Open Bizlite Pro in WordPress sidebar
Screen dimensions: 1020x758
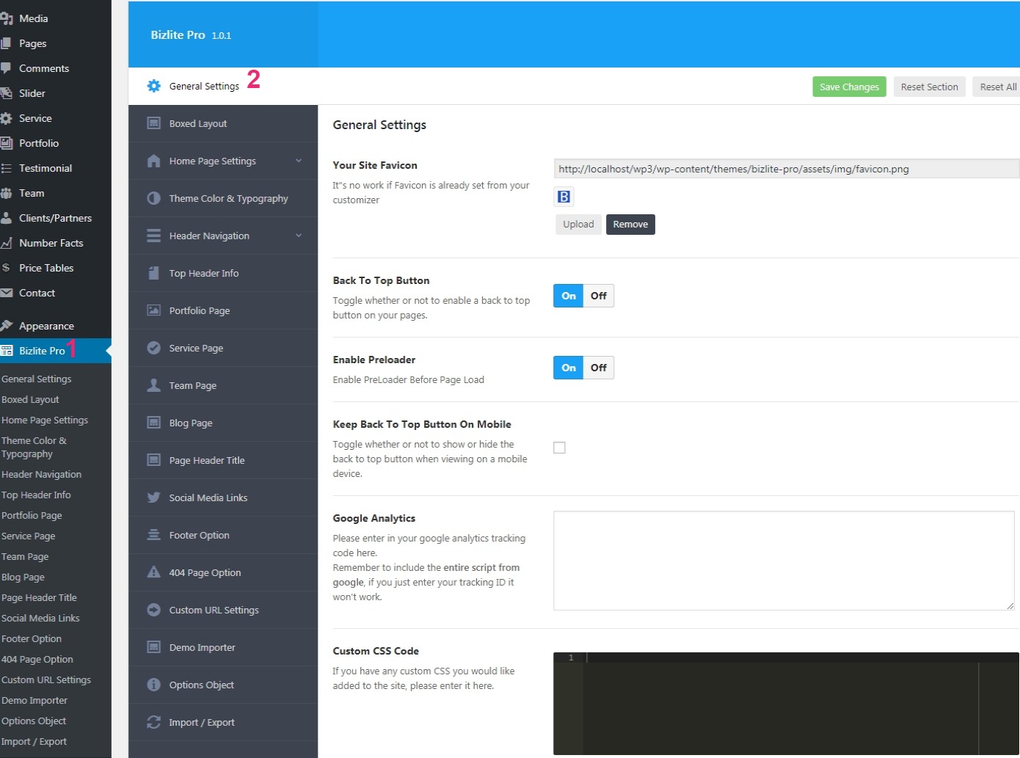pos(56,351)
